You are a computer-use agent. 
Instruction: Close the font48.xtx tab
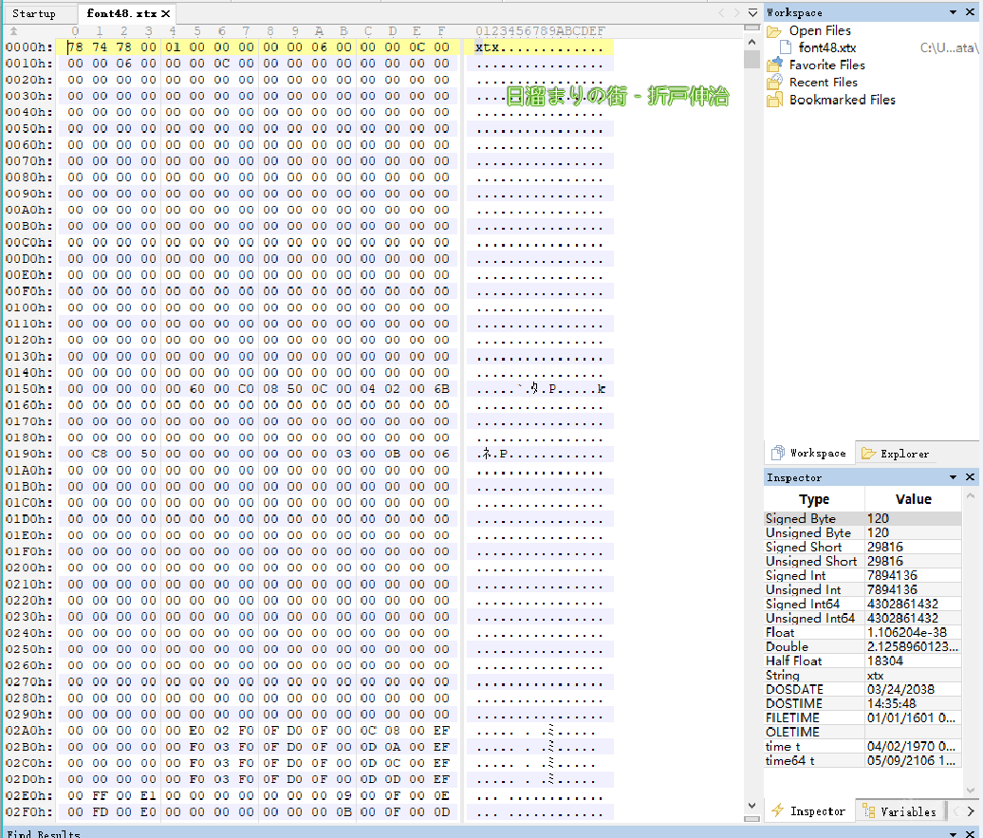click(x=165, y=13)
